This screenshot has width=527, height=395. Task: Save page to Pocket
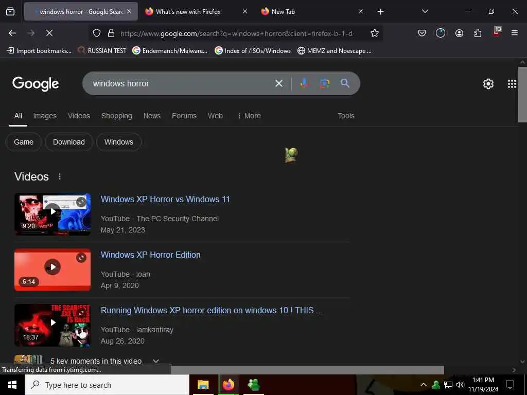pyautogui.click(x=422, y=33)
